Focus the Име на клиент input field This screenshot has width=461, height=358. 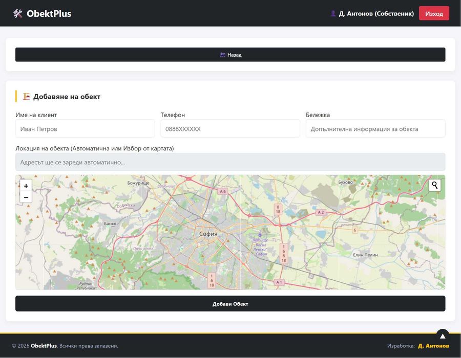pos(85,128)
